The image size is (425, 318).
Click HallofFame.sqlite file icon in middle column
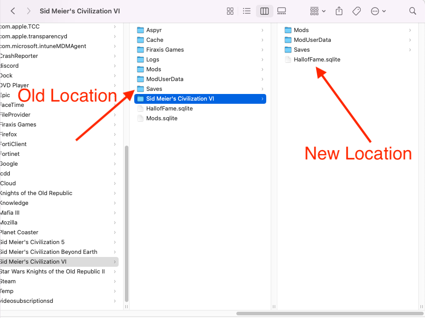tap(140, 109)
